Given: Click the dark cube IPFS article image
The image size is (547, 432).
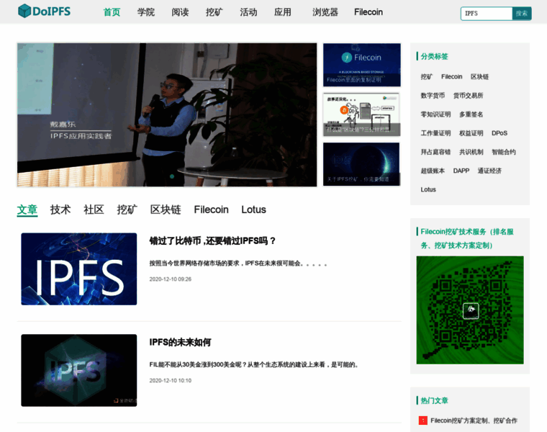Looking at the screenshot, I should (79, 370).
